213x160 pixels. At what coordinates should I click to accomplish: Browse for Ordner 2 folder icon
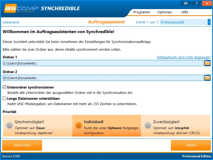coord(207,78)
